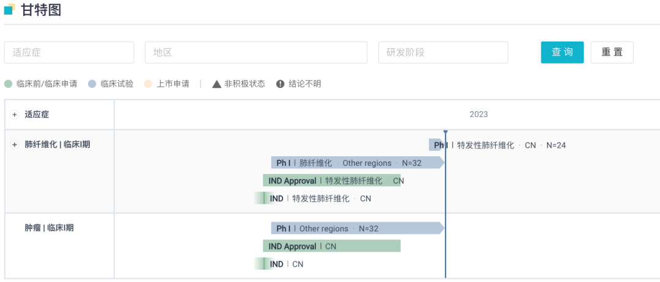Select the 肿瘤 Ph I Other regions N=32 bar

358,228
